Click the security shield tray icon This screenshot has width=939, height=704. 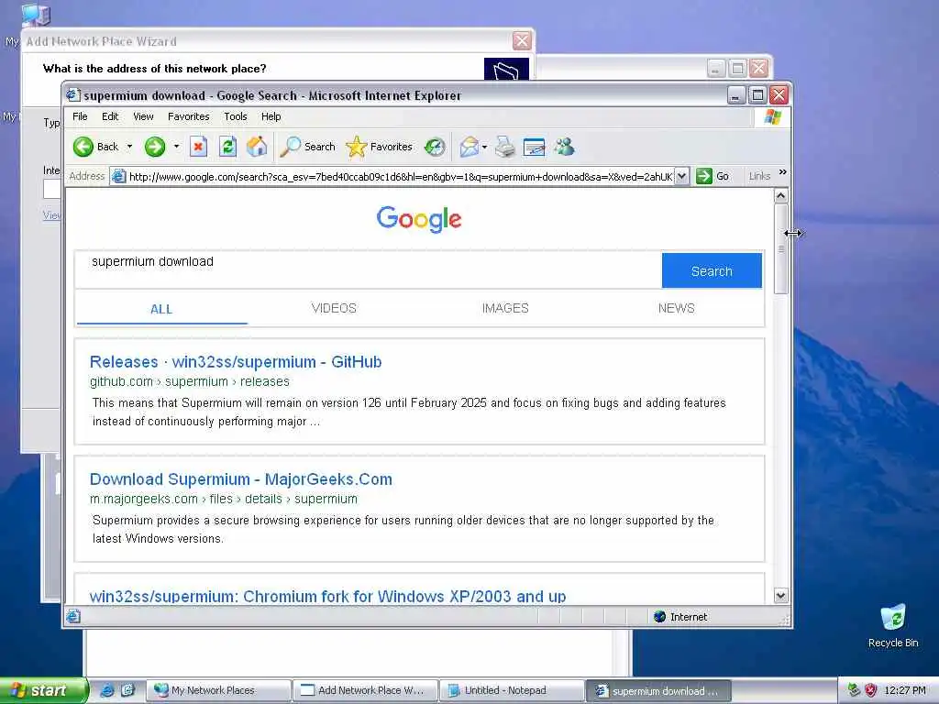[x=871, y=690]
